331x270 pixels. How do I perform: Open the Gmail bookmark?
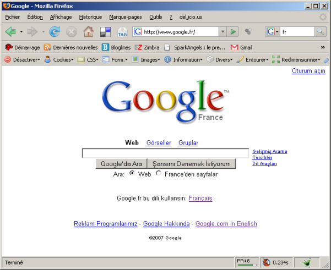click(x=241, y=47)
